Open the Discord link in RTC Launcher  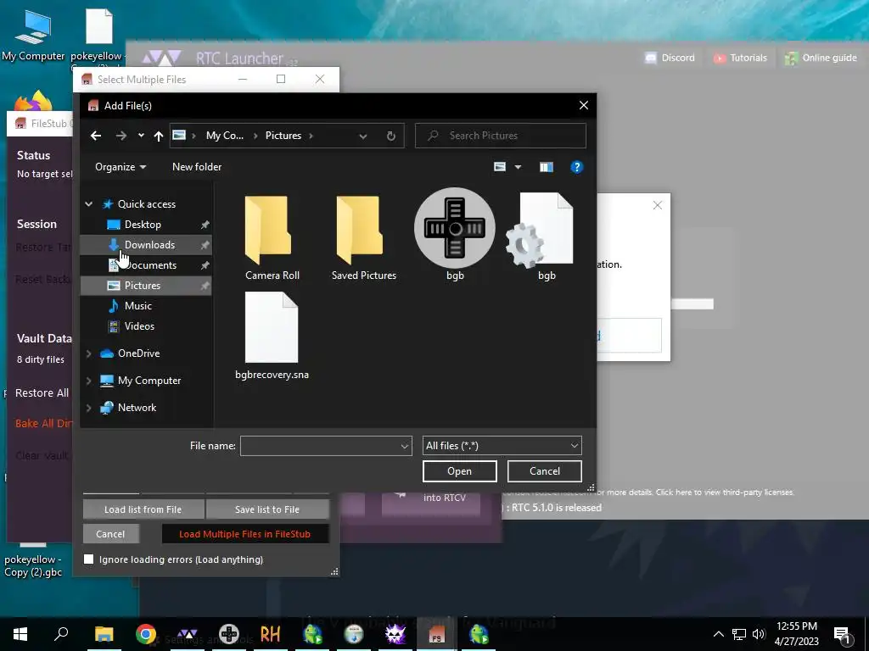click(670, 58)
